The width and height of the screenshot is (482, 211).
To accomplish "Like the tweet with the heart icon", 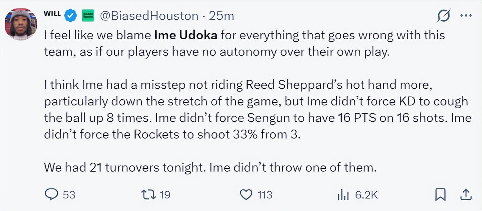I will (x=246, y=195).
